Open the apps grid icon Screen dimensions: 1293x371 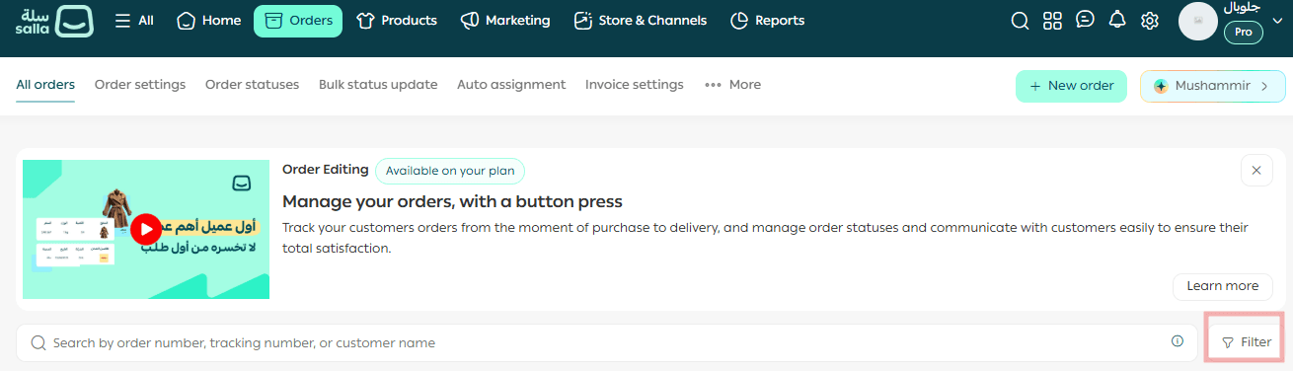(x=1053, y=21)
